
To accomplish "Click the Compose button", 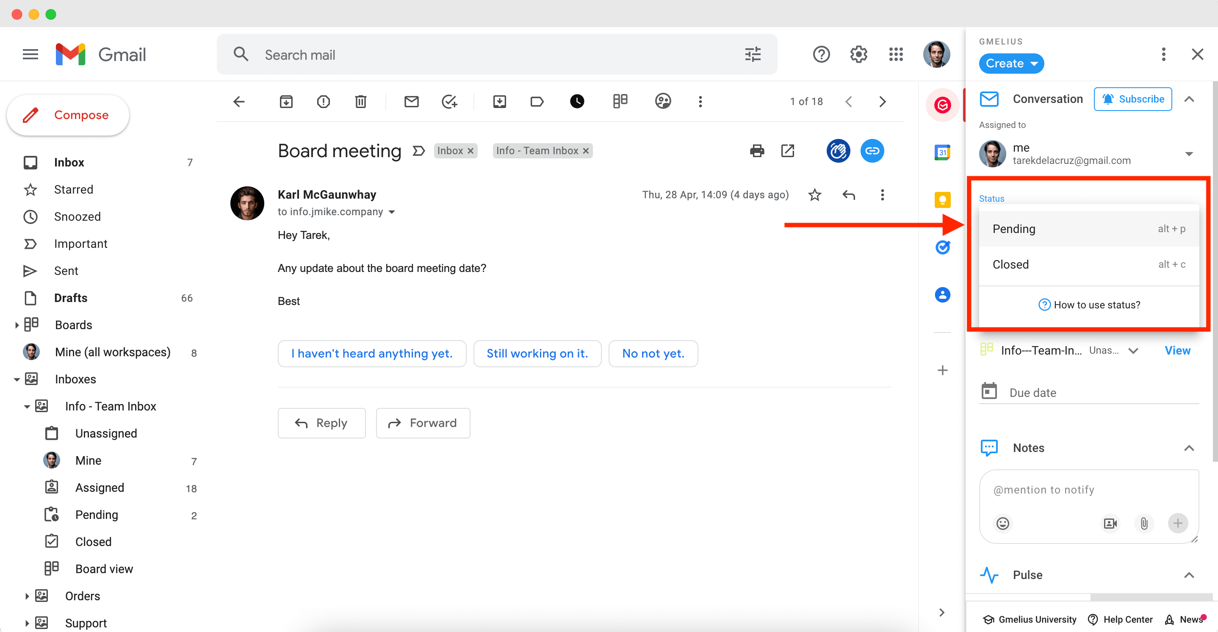I will tap(68, 115).
